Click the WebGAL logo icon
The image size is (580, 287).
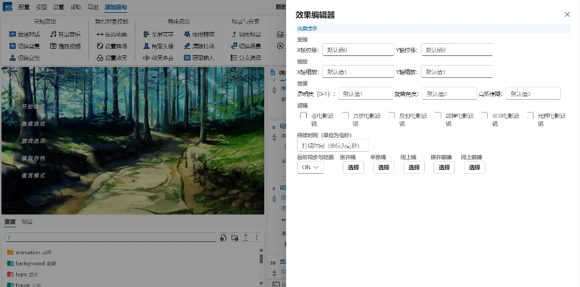pyautogui.click(x=7, y=6)
